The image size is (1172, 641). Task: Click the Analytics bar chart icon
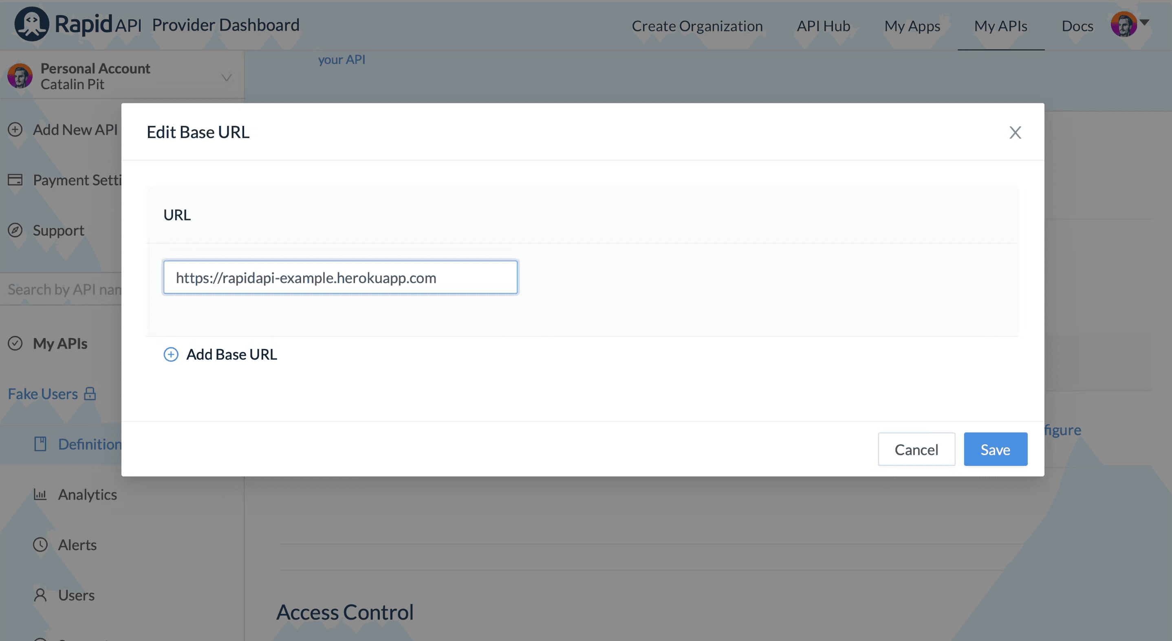(40, 494)
